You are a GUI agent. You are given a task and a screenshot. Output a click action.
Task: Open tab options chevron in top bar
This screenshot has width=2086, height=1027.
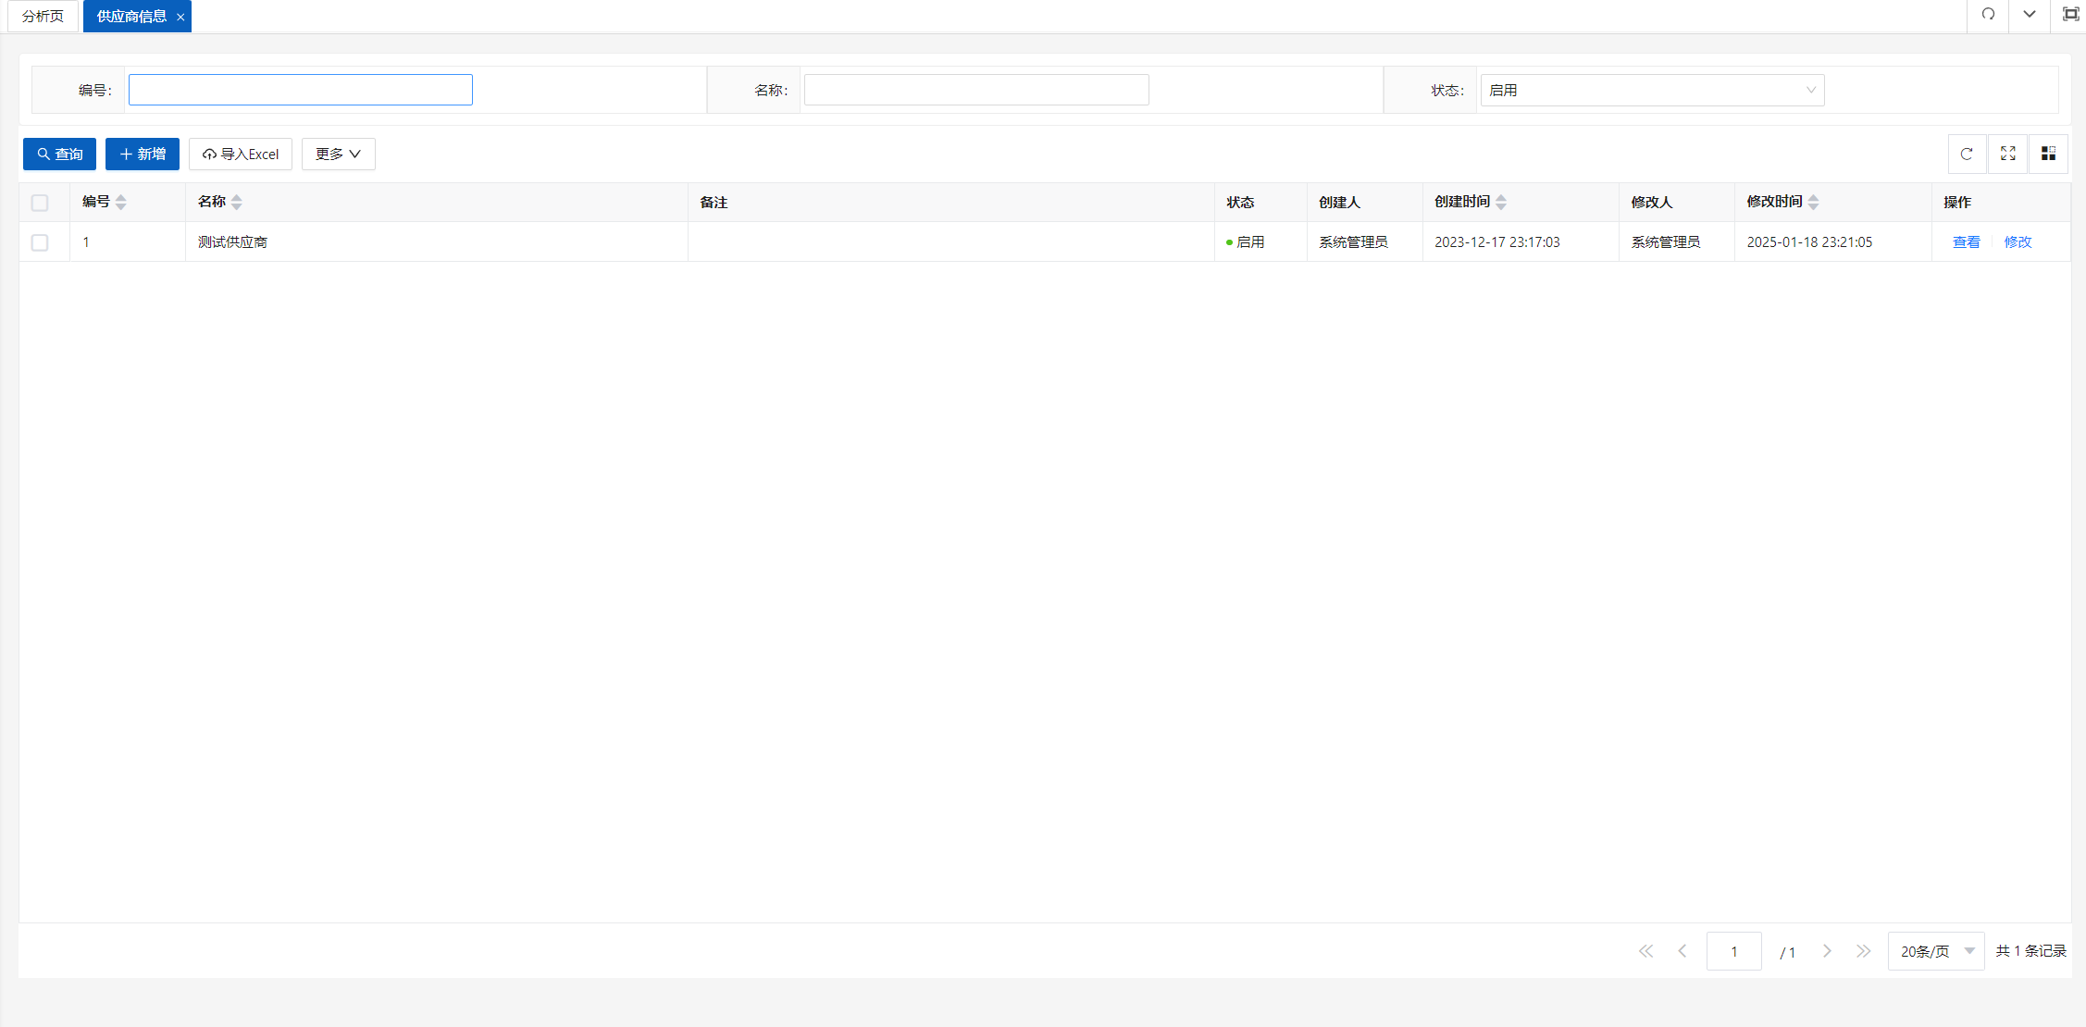click(x=2029, y=15)
